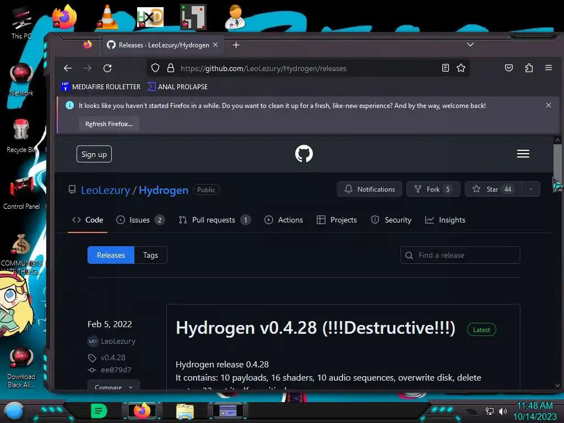This screenshot has width=564, height=423.
Task: Click the LeoLezury author link under release date
Action: (118, 341)
